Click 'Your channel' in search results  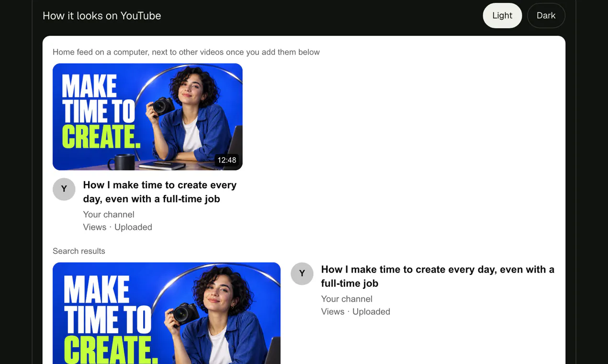pyautogui.click(x=347, y=299)
